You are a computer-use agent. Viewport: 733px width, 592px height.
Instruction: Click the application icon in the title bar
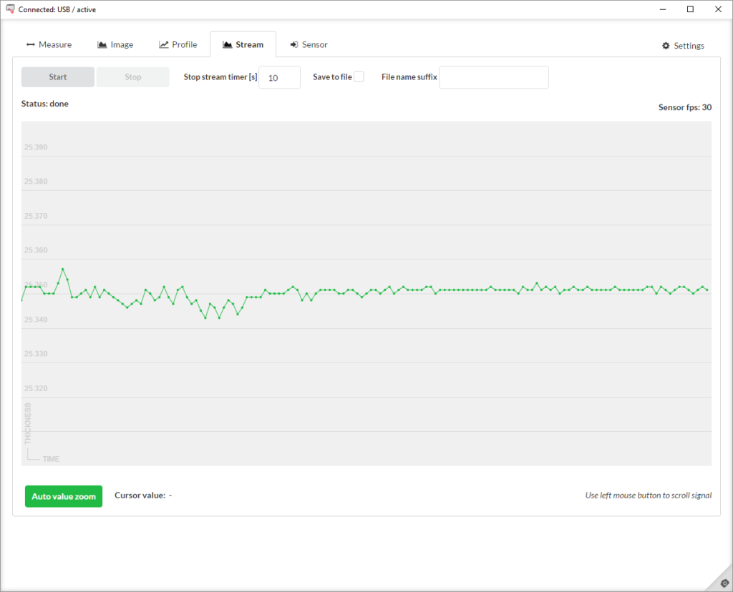click(x=10, y=9)
